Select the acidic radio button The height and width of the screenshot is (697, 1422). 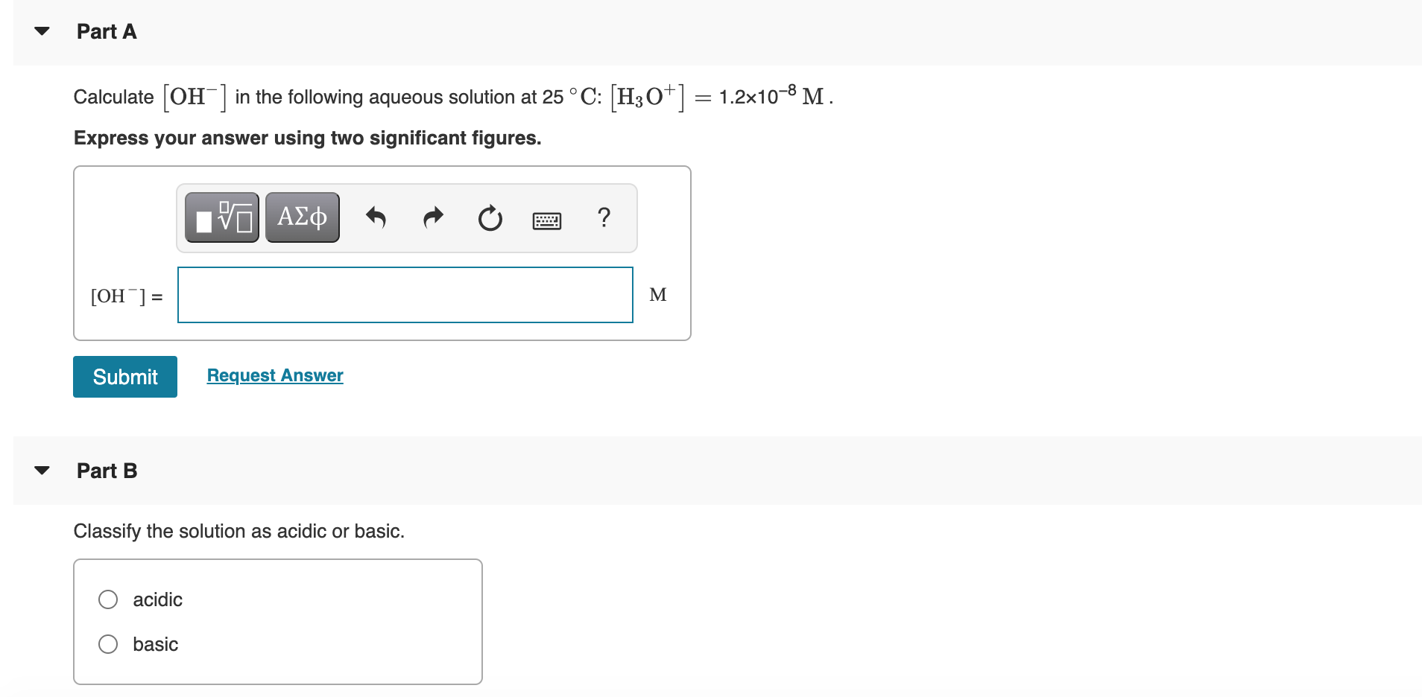[108, 599]
